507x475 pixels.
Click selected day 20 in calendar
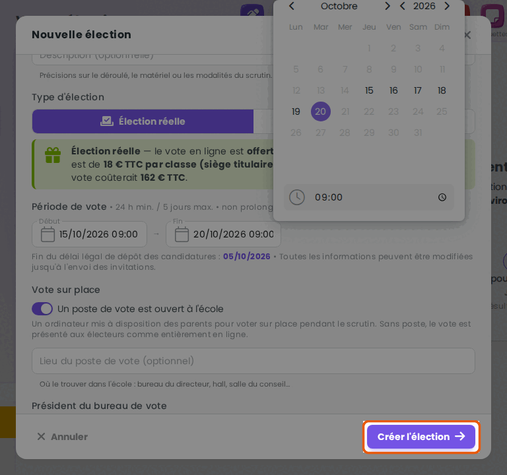coord(320,111)
